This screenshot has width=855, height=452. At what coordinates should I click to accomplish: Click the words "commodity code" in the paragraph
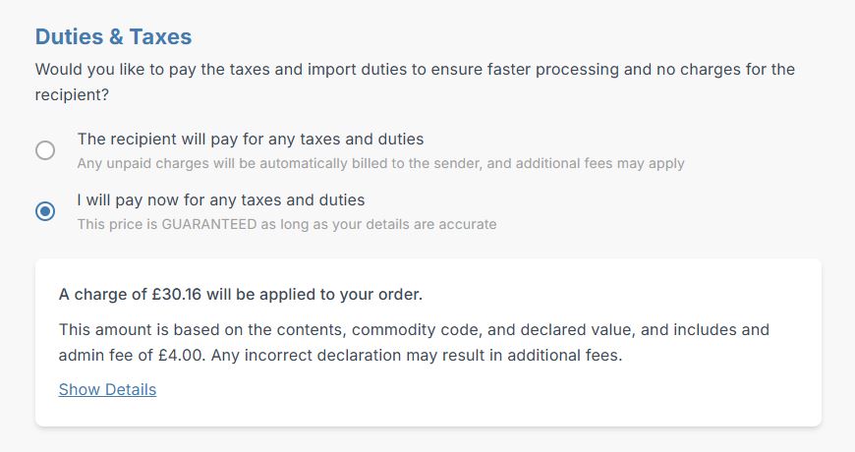[x=393, y=329]
